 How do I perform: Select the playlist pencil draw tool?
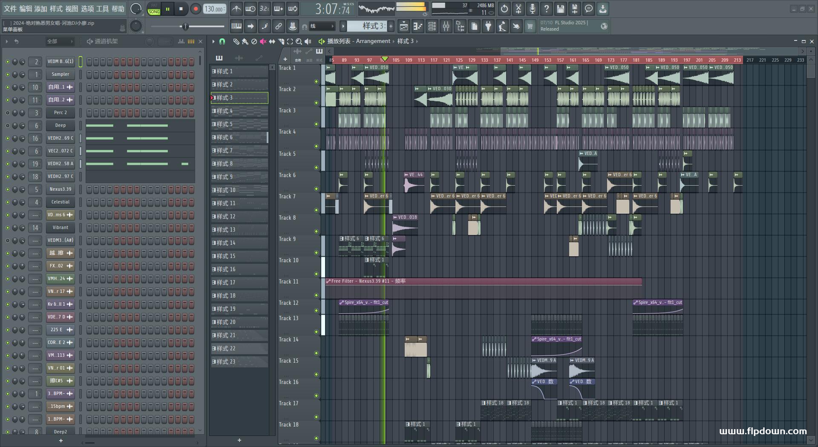[236, 41]
